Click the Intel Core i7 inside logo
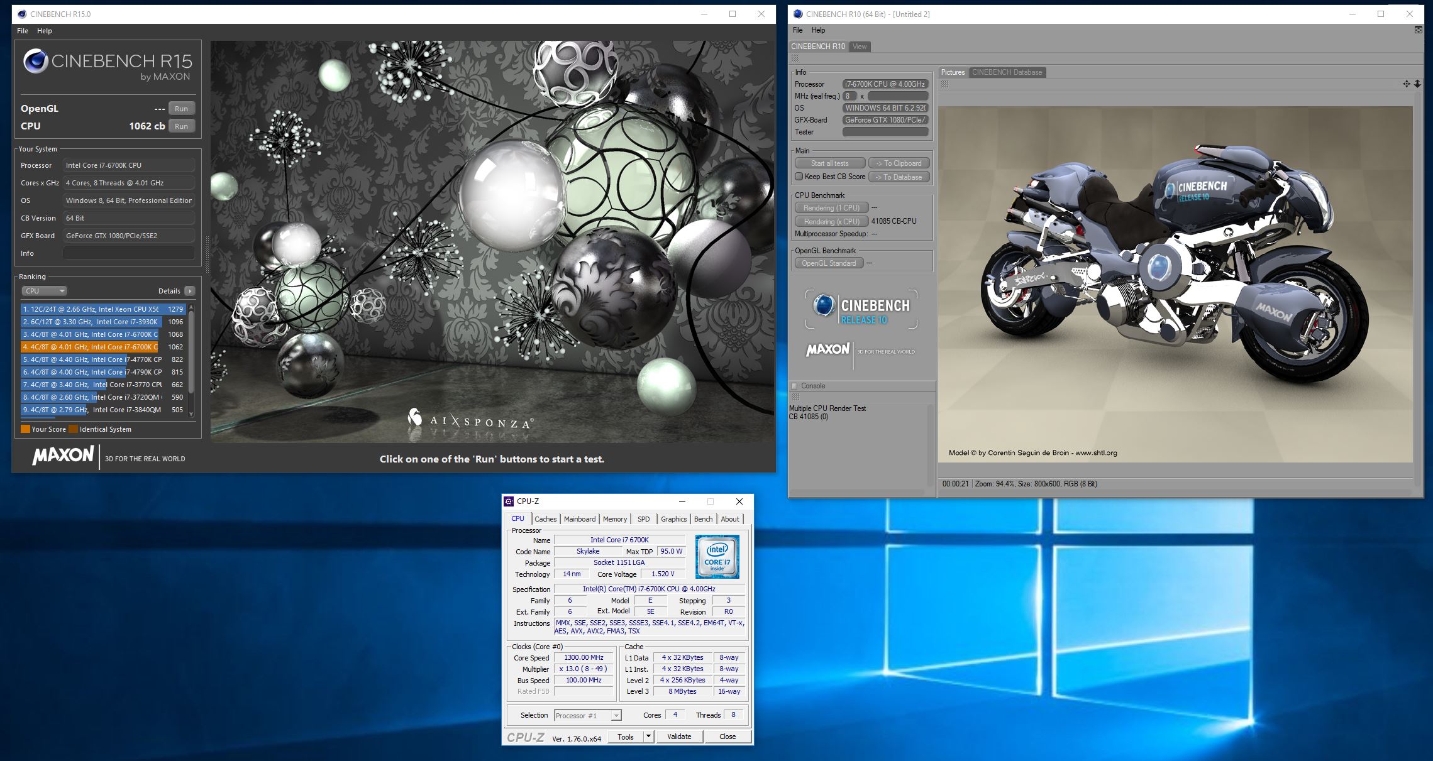This screenshot has height=761, width=1433. point(717,557)
